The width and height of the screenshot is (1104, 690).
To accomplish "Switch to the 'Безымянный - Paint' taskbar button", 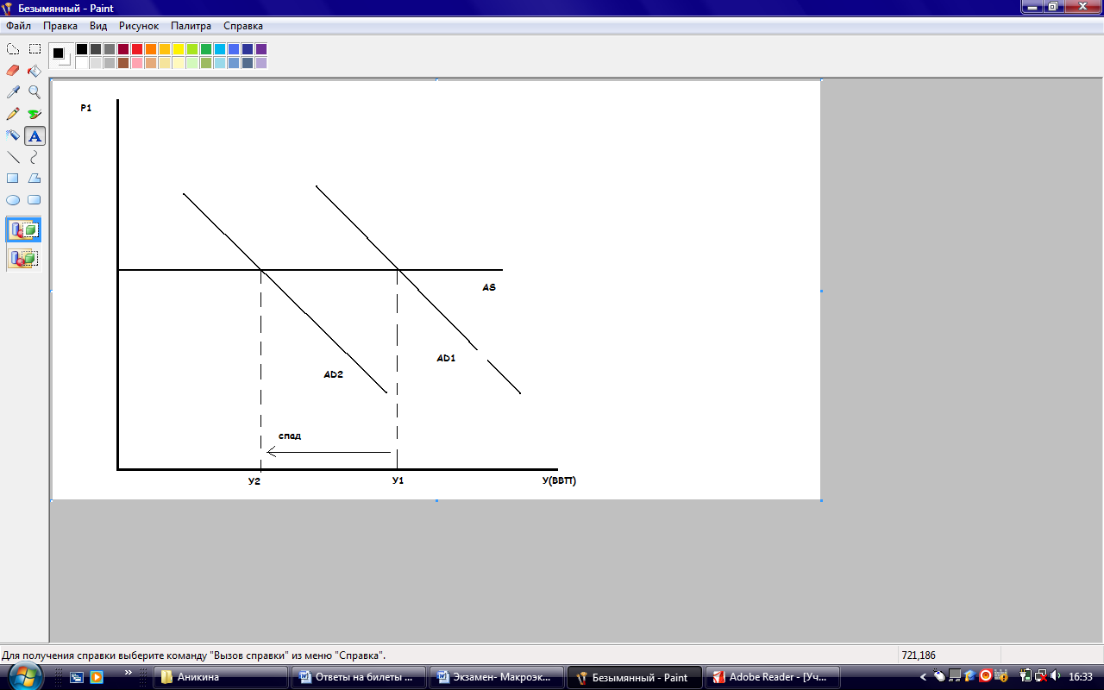I will coord(635,677).
